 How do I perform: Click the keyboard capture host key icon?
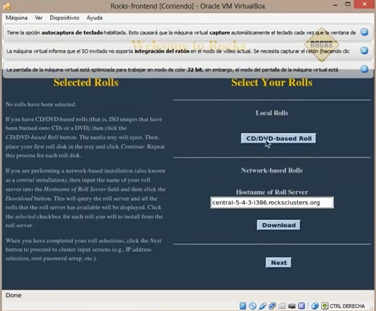click(x=325, y=306)
